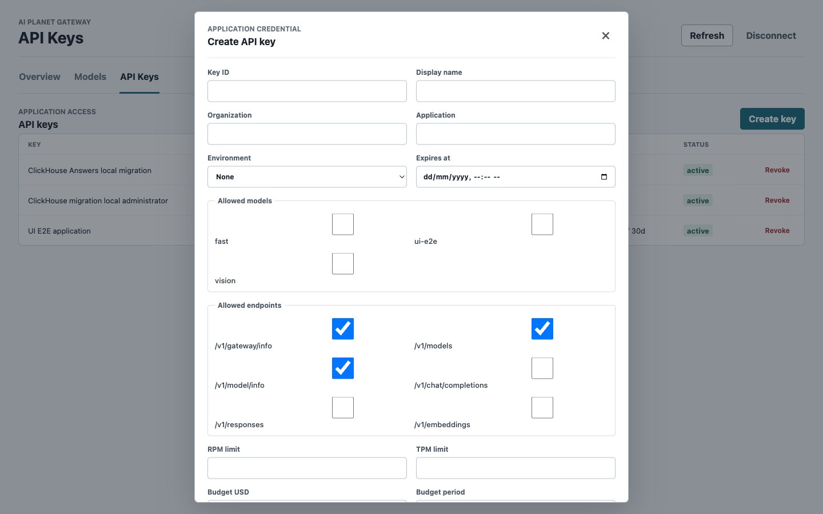Click the UI E2E application row text

click(x=59, y=231)
